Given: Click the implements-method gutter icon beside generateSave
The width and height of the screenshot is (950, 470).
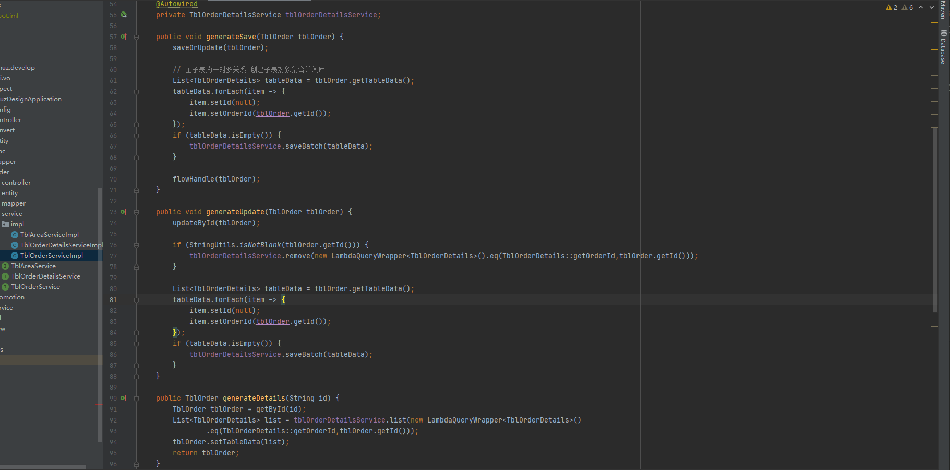Looking at the screenshot, I should click(x=124, y=37).
